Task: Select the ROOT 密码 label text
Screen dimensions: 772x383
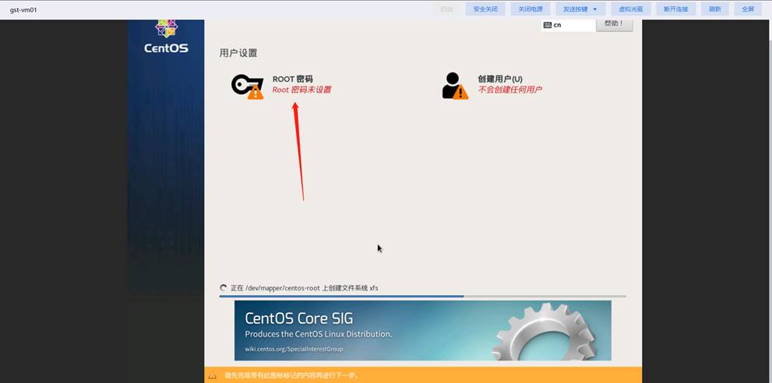Action: click(292, 79)
